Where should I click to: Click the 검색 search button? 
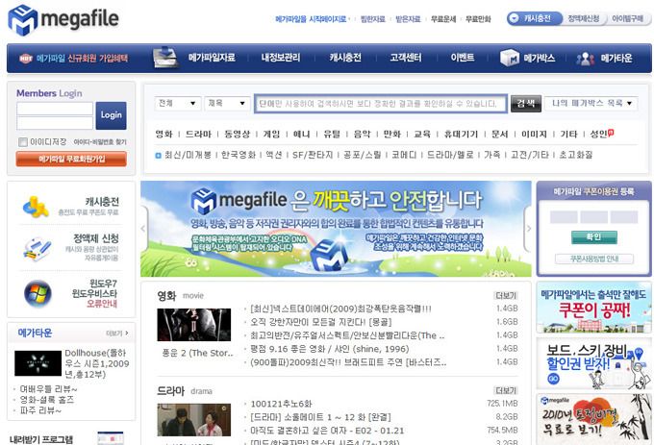click(526, 104)
